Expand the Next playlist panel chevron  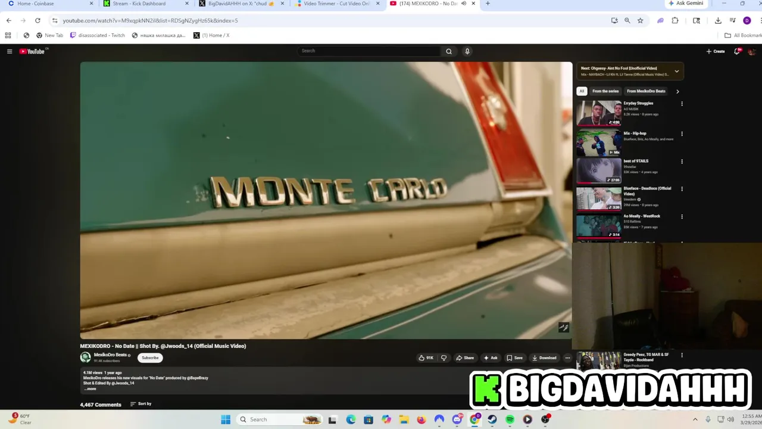[676, 71]
